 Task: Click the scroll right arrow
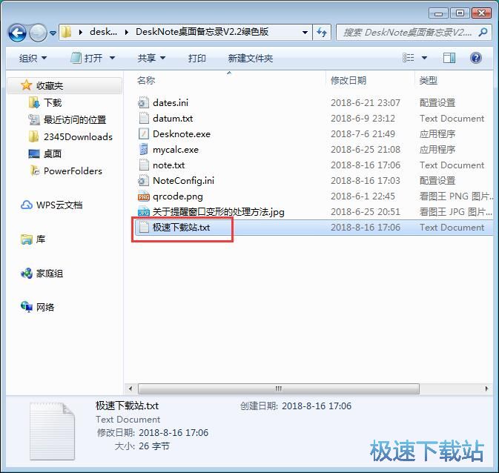tap(486, 388)
